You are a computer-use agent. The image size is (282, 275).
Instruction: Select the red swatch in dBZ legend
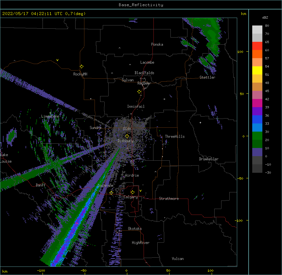point(257,46)
